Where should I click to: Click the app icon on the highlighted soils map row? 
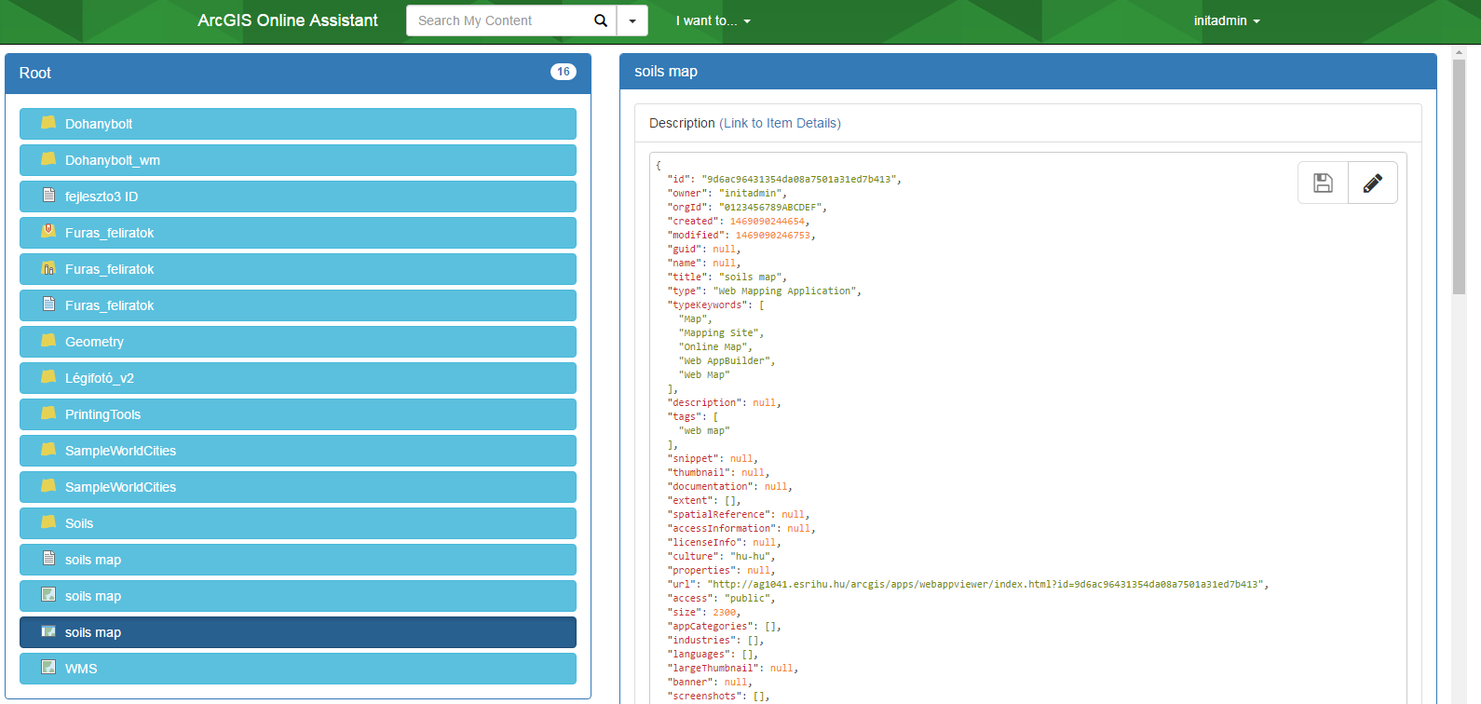(x=48, y=631)
